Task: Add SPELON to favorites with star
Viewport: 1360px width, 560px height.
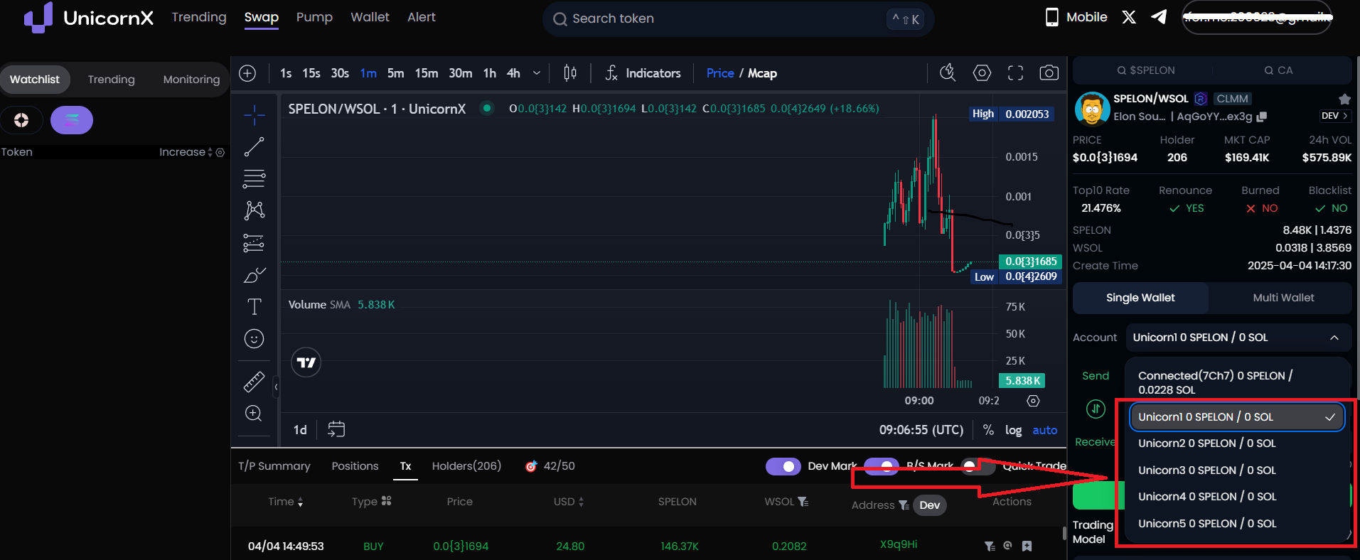Action: click(1344, 99)
